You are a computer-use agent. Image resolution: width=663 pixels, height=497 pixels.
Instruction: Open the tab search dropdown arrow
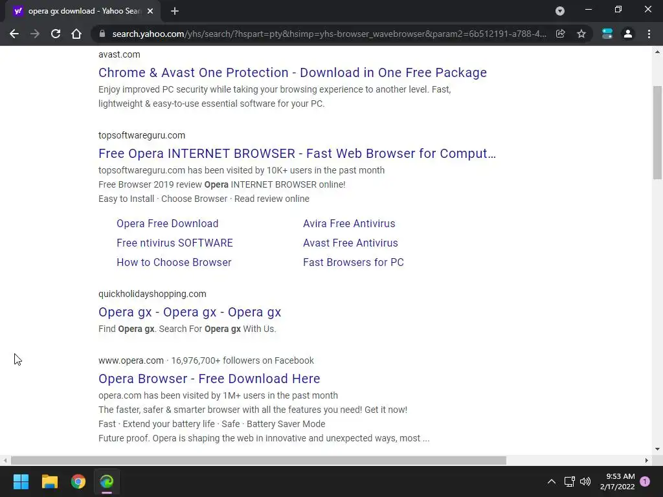click(x=560, y=11)
